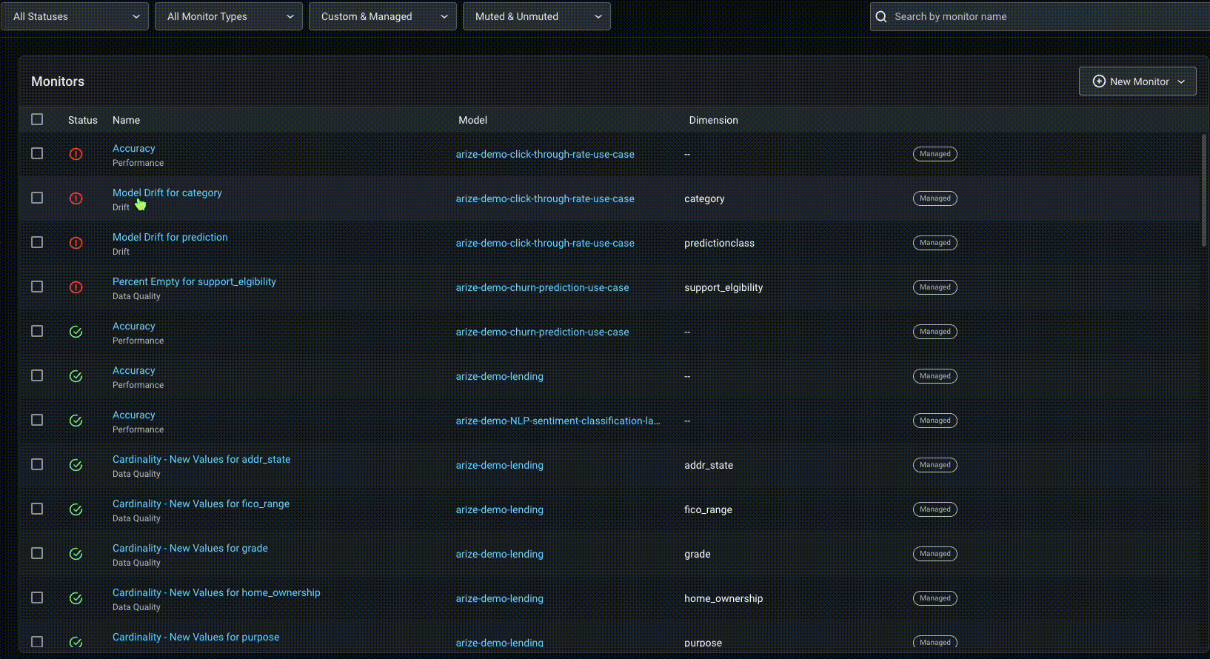Click the plus icon on the New Monitor button
The width and height of the screenshot is (1210, 659).
coord(1099,81)
